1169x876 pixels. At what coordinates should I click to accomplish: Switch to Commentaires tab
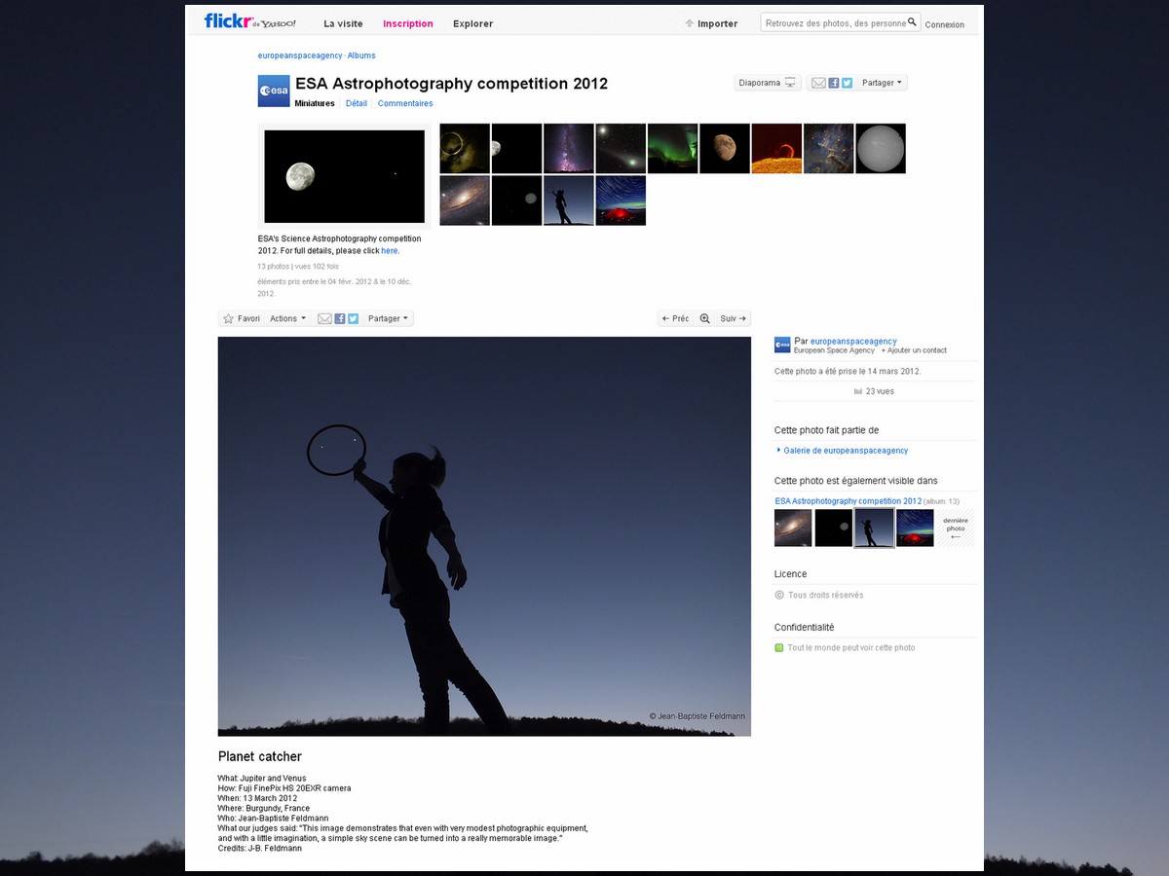(405, 103)
